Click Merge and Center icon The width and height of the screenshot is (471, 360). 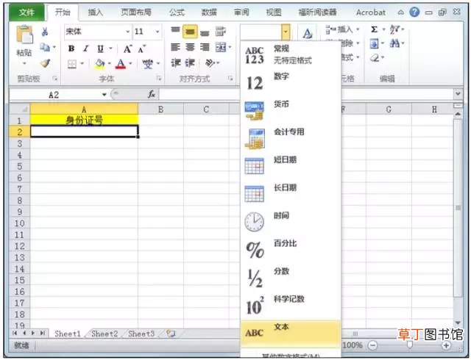click(221, 47)
